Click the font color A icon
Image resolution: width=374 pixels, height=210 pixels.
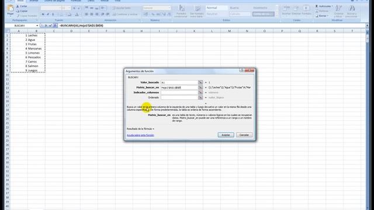77,15
